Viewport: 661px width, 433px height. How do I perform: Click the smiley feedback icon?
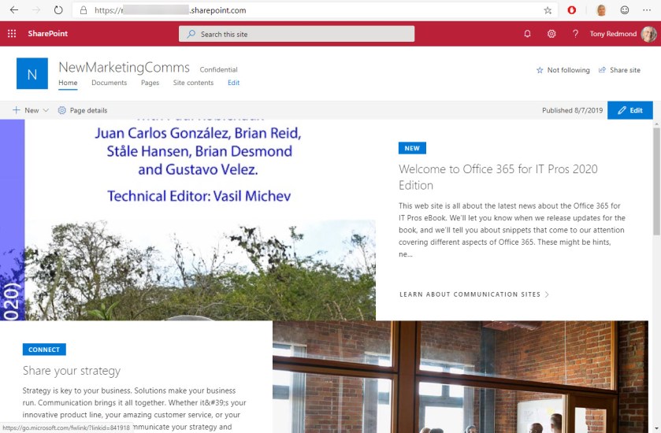click(x=625, y=10)
